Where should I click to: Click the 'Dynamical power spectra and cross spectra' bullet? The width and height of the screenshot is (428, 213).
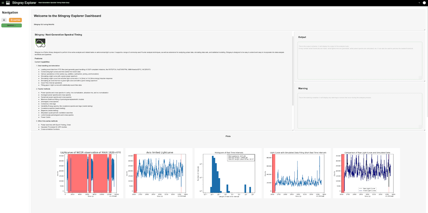56,97
